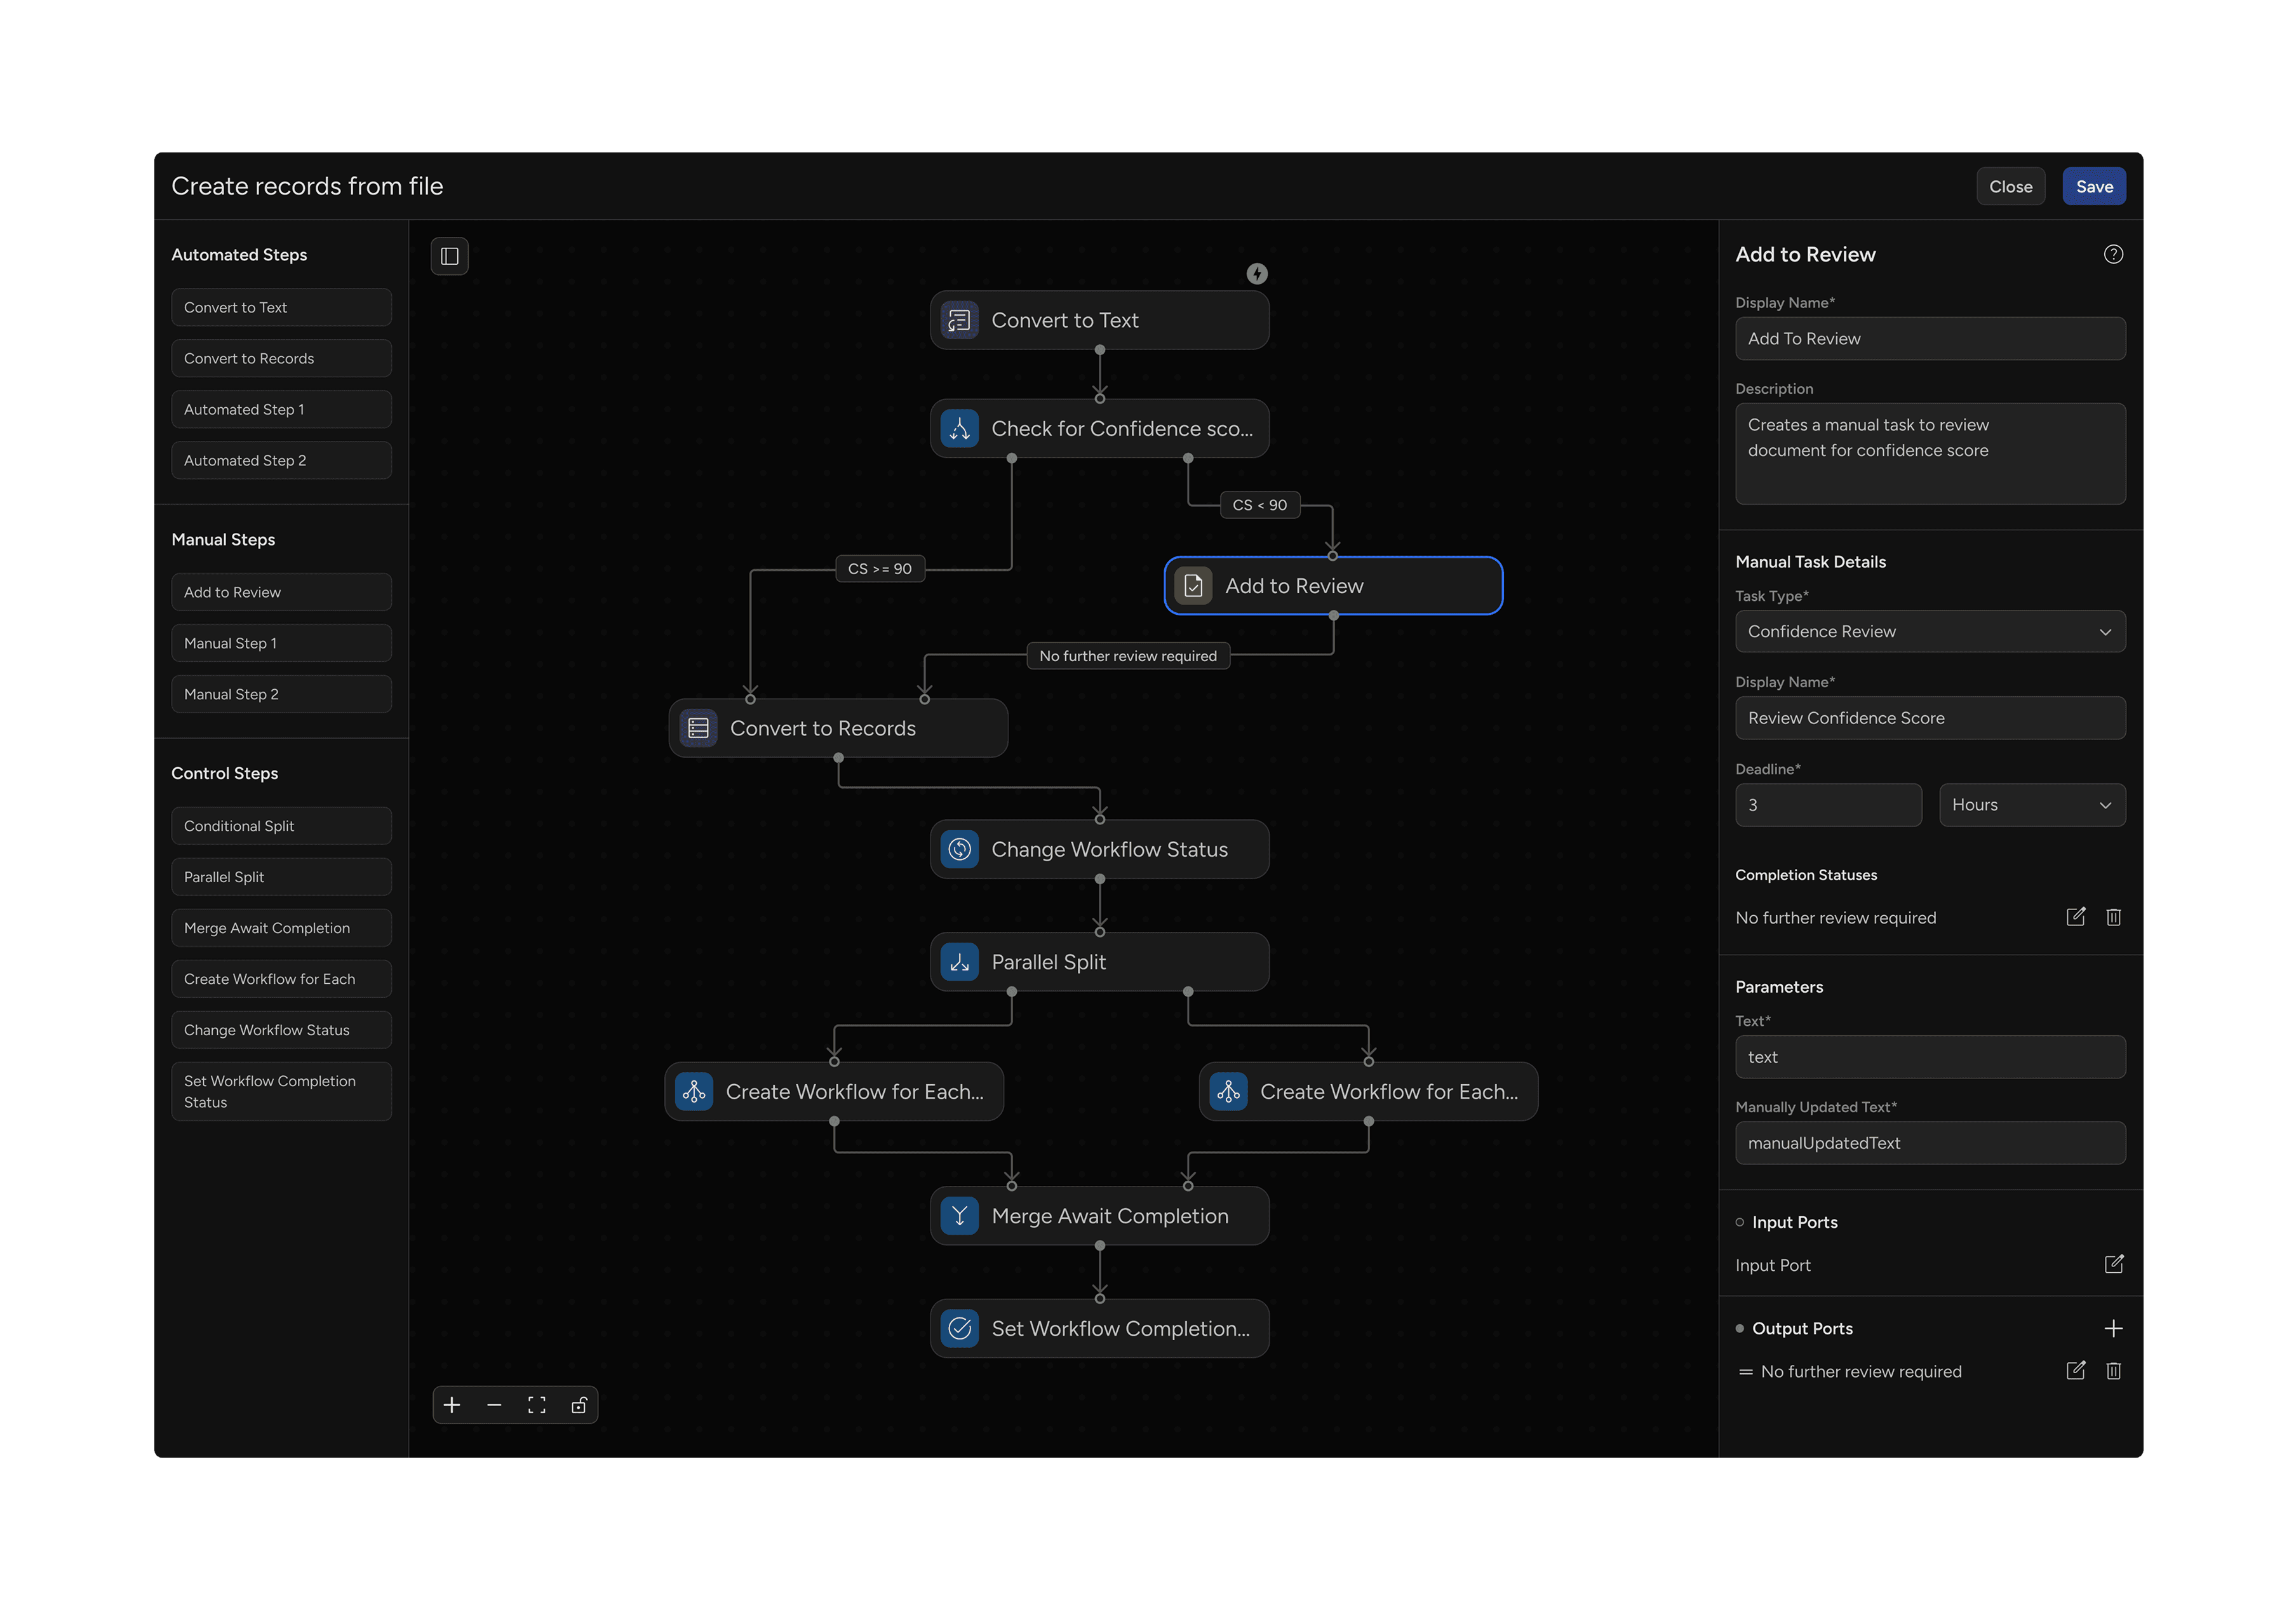
Task: Toggle the sidebar panel icon above the canvas
Action: (449, 256)
